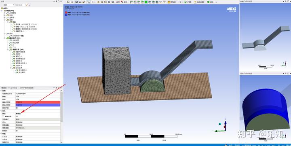Click the outline panel pushpin icon
Screen dimensions: 291x146
(x=57, y=1)
